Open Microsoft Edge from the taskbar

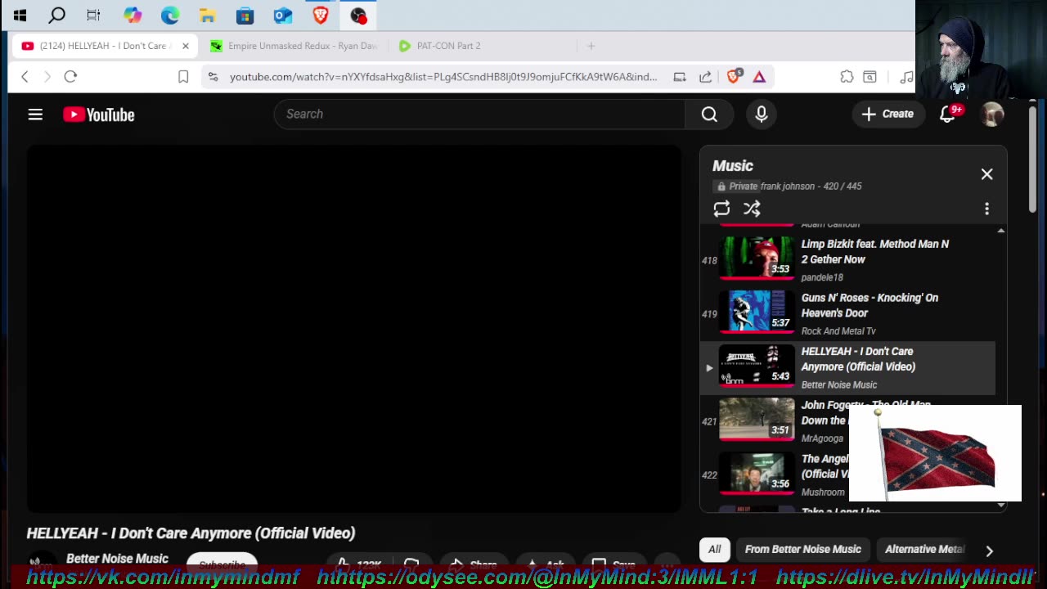(x=169, y=15)
